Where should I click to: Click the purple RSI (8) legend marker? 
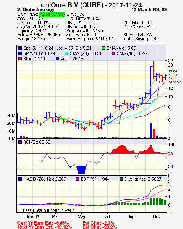click(20, 142)
